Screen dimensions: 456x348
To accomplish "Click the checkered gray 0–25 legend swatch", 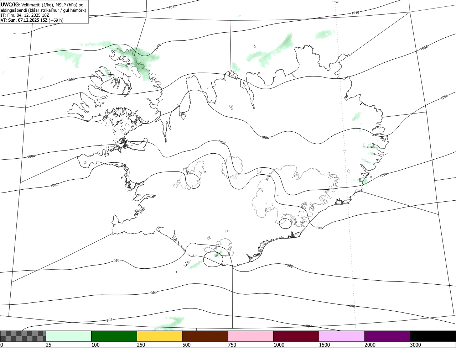I will pyautogui.click(x=23, y=336).
